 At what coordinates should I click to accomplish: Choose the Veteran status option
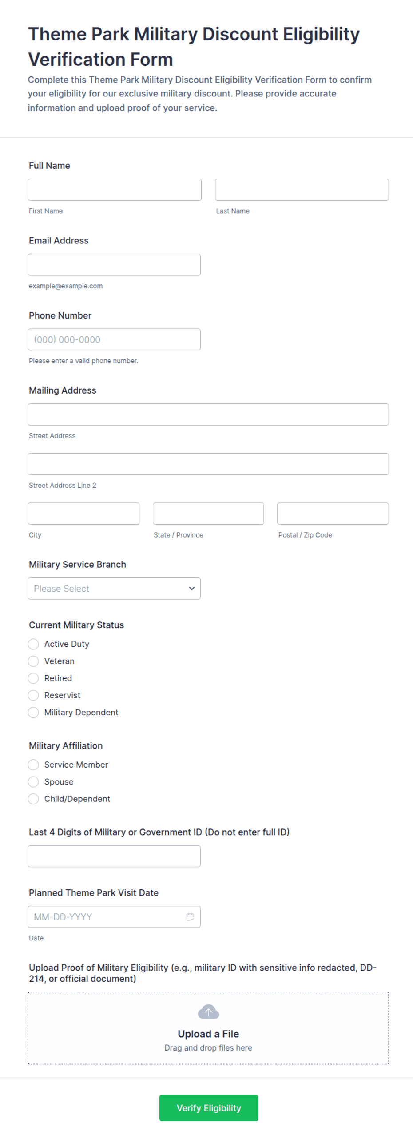tap(33, 661)
